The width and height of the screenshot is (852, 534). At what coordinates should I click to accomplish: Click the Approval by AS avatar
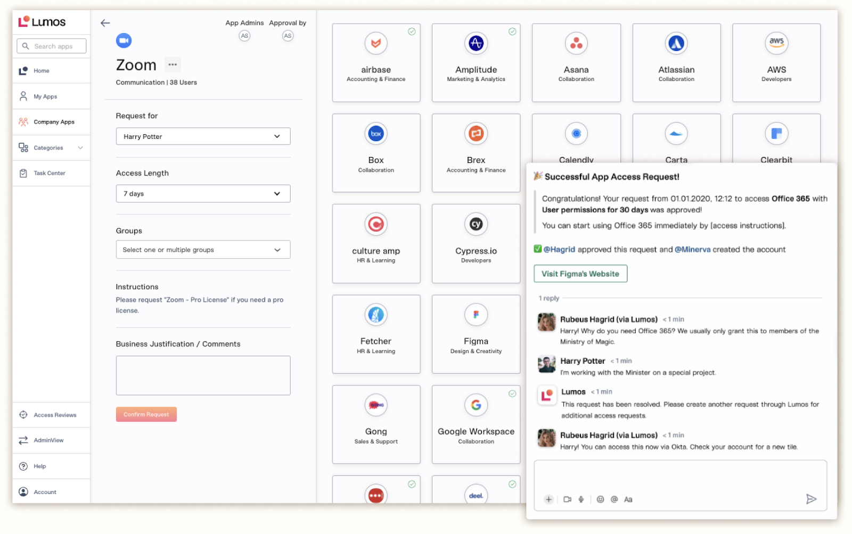click(x=288, y=36)
